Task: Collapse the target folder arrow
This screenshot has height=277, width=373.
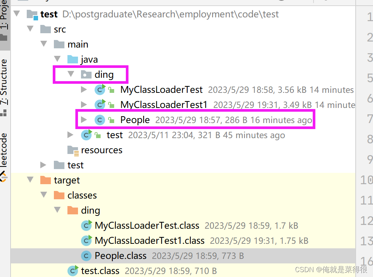Action: click(30, 180)
